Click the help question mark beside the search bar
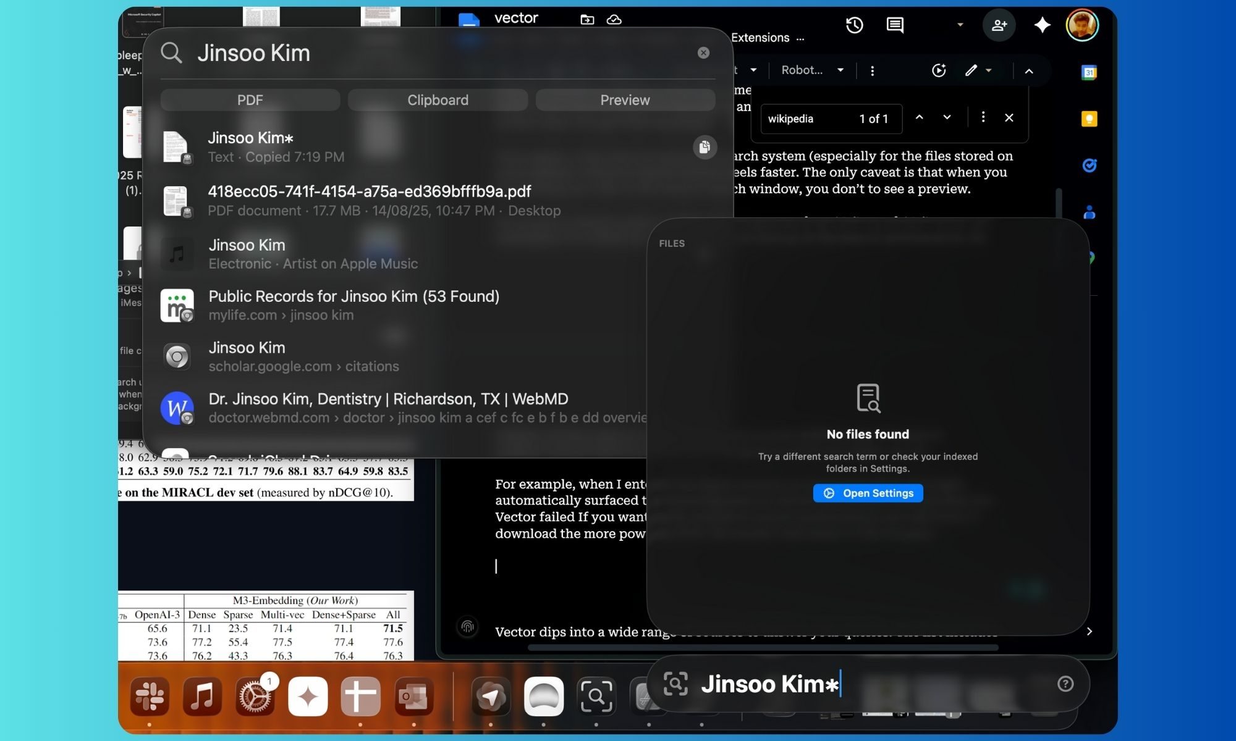This screenshot has height=741, width=1236. (x=1065, y=683)
